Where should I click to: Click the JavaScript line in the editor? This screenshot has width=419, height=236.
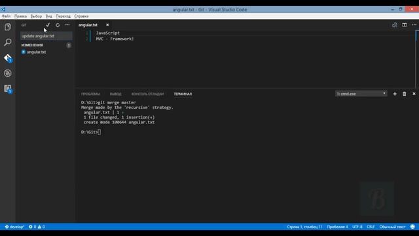click(108, 33)
